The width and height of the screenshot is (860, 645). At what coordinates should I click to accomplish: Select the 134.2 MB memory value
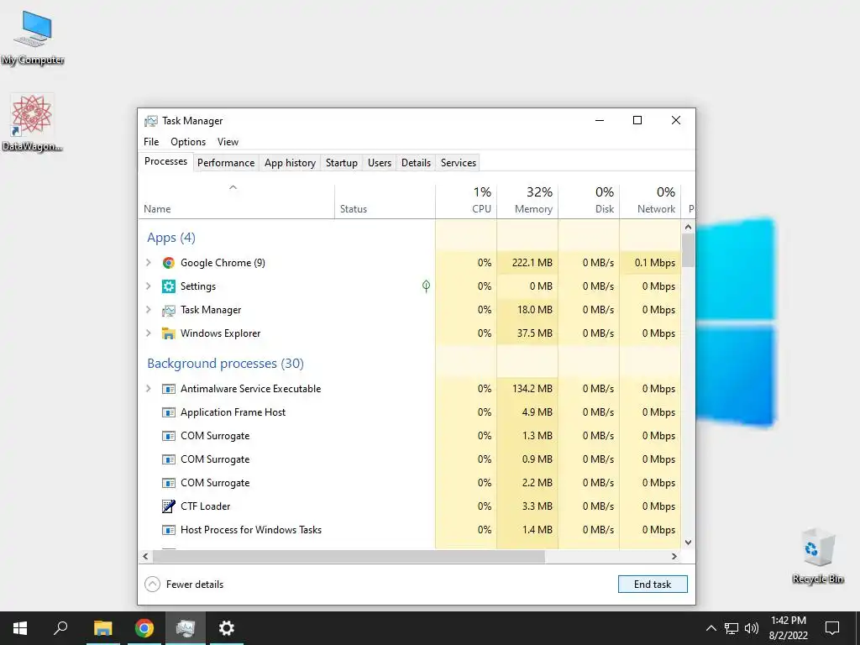[532, 389]
